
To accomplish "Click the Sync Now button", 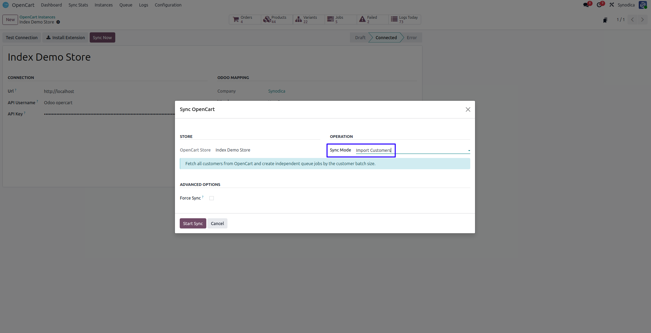I will click(x=102, y=37).
